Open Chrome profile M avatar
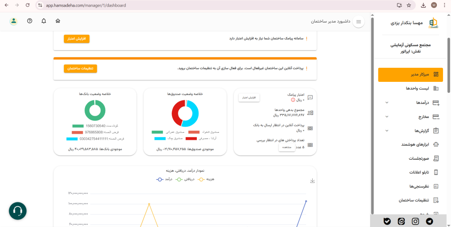Screen dimensions: 451x227 point(434,5)
